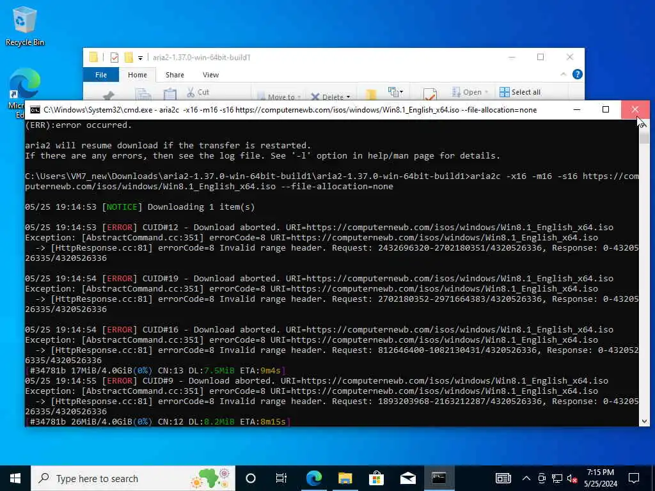Open the Windows Start menu
The height and width of the screenshot is (491, 655).
[x=15, y=478]
